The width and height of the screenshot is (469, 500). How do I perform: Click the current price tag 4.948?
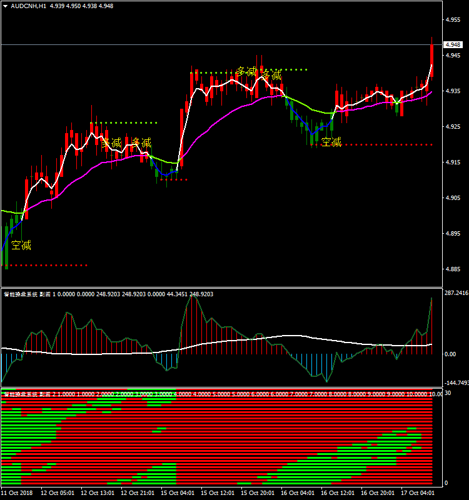pyautogui.click(x=452, y=45)
